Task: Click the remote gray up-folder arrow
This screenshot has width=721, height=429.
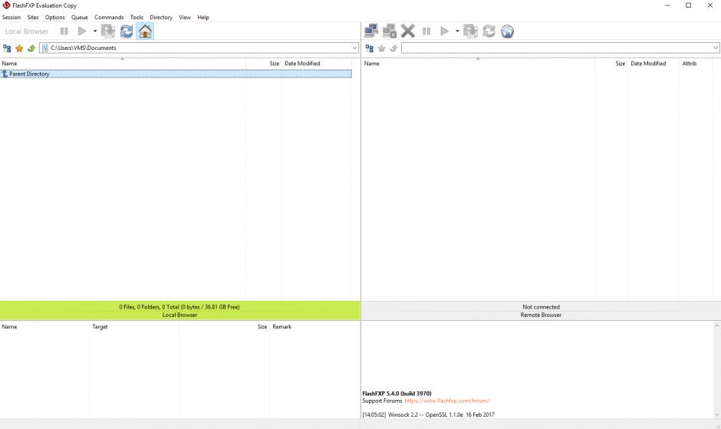Action: pyautogui.click(x=393, y=48)
